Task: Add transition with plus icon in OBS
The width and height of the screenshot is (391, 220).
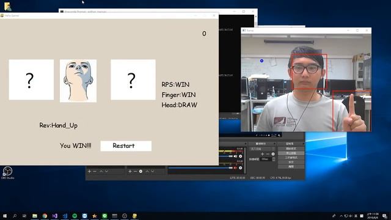Action: (x=262, y=154)
